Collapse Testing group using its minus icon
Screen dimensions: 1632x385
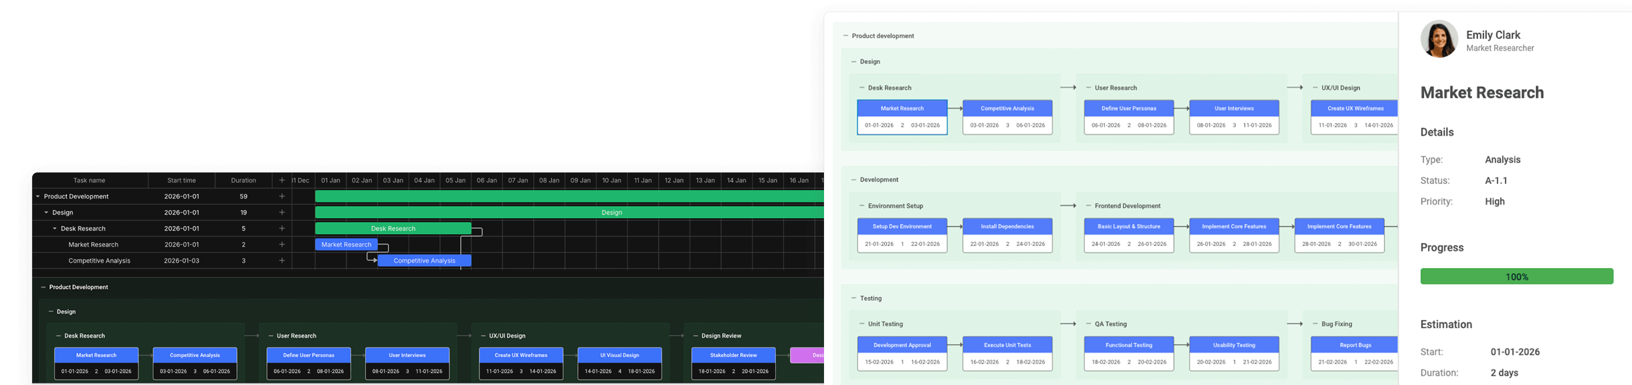click(x=853, y=298)
